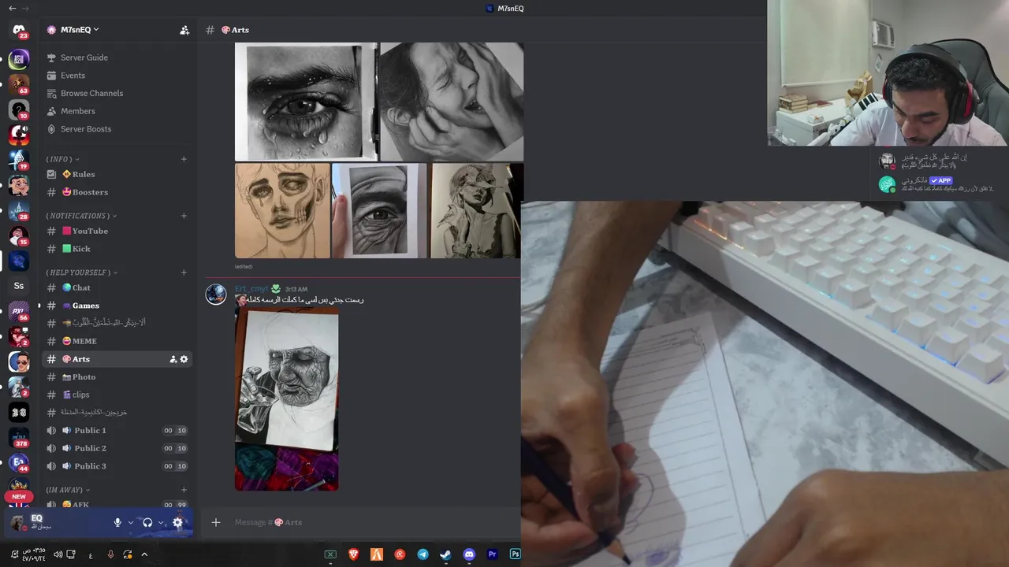The image size is (1009, 567).
Task: Show hidden tray icons chevron
Action: (144, 554)
